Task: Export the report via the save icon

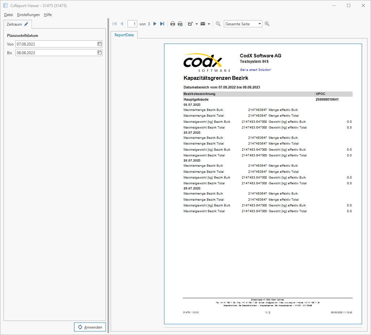Action: [x=191, y=23]
